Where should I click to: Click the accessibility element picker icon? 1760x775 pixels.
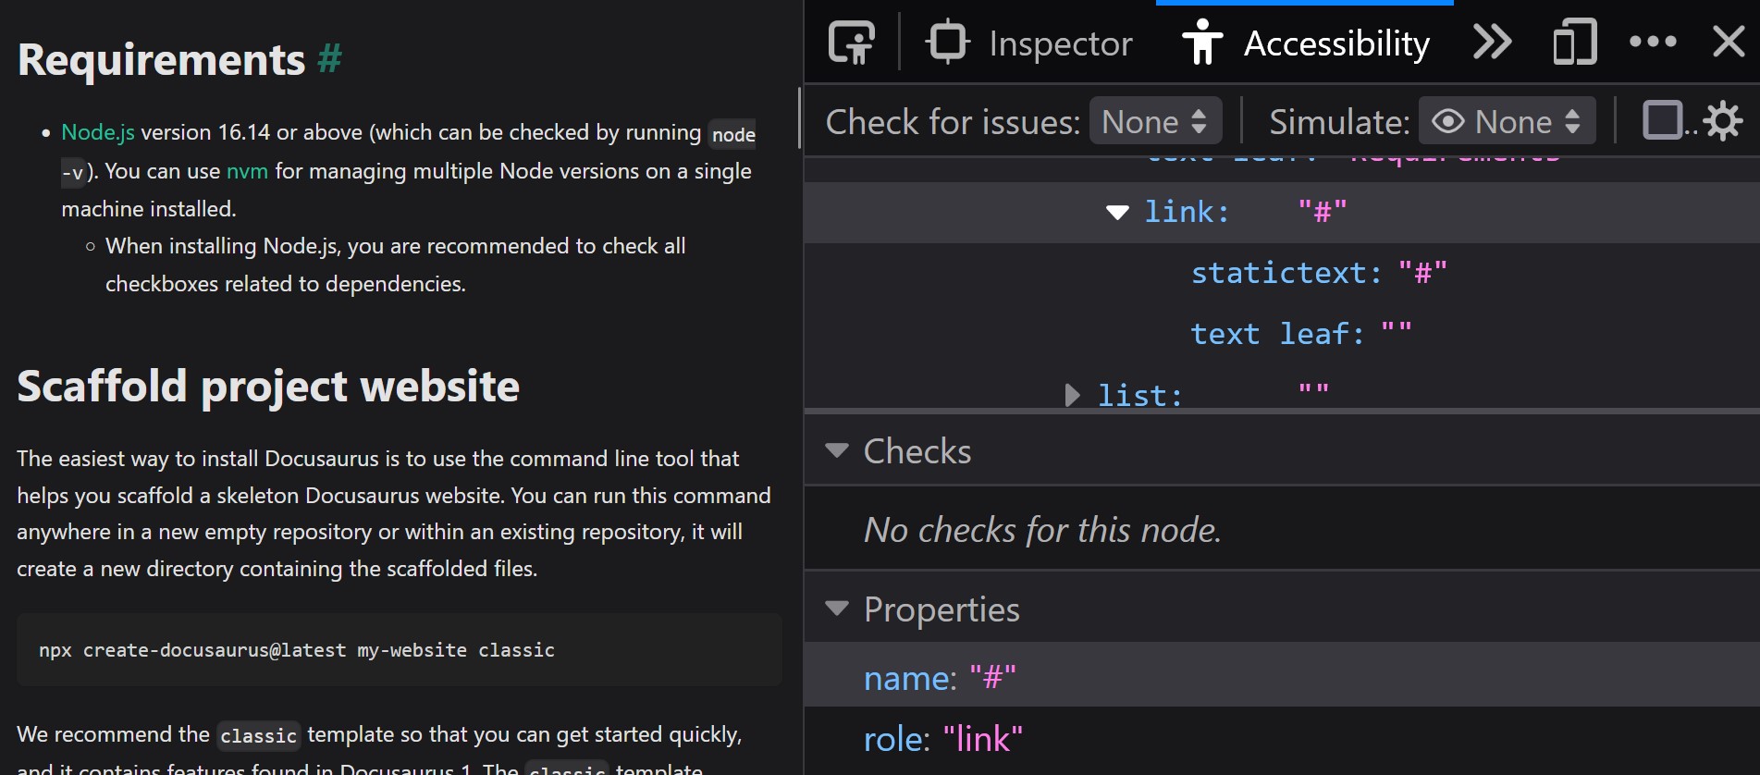click(x=851, y=43)
